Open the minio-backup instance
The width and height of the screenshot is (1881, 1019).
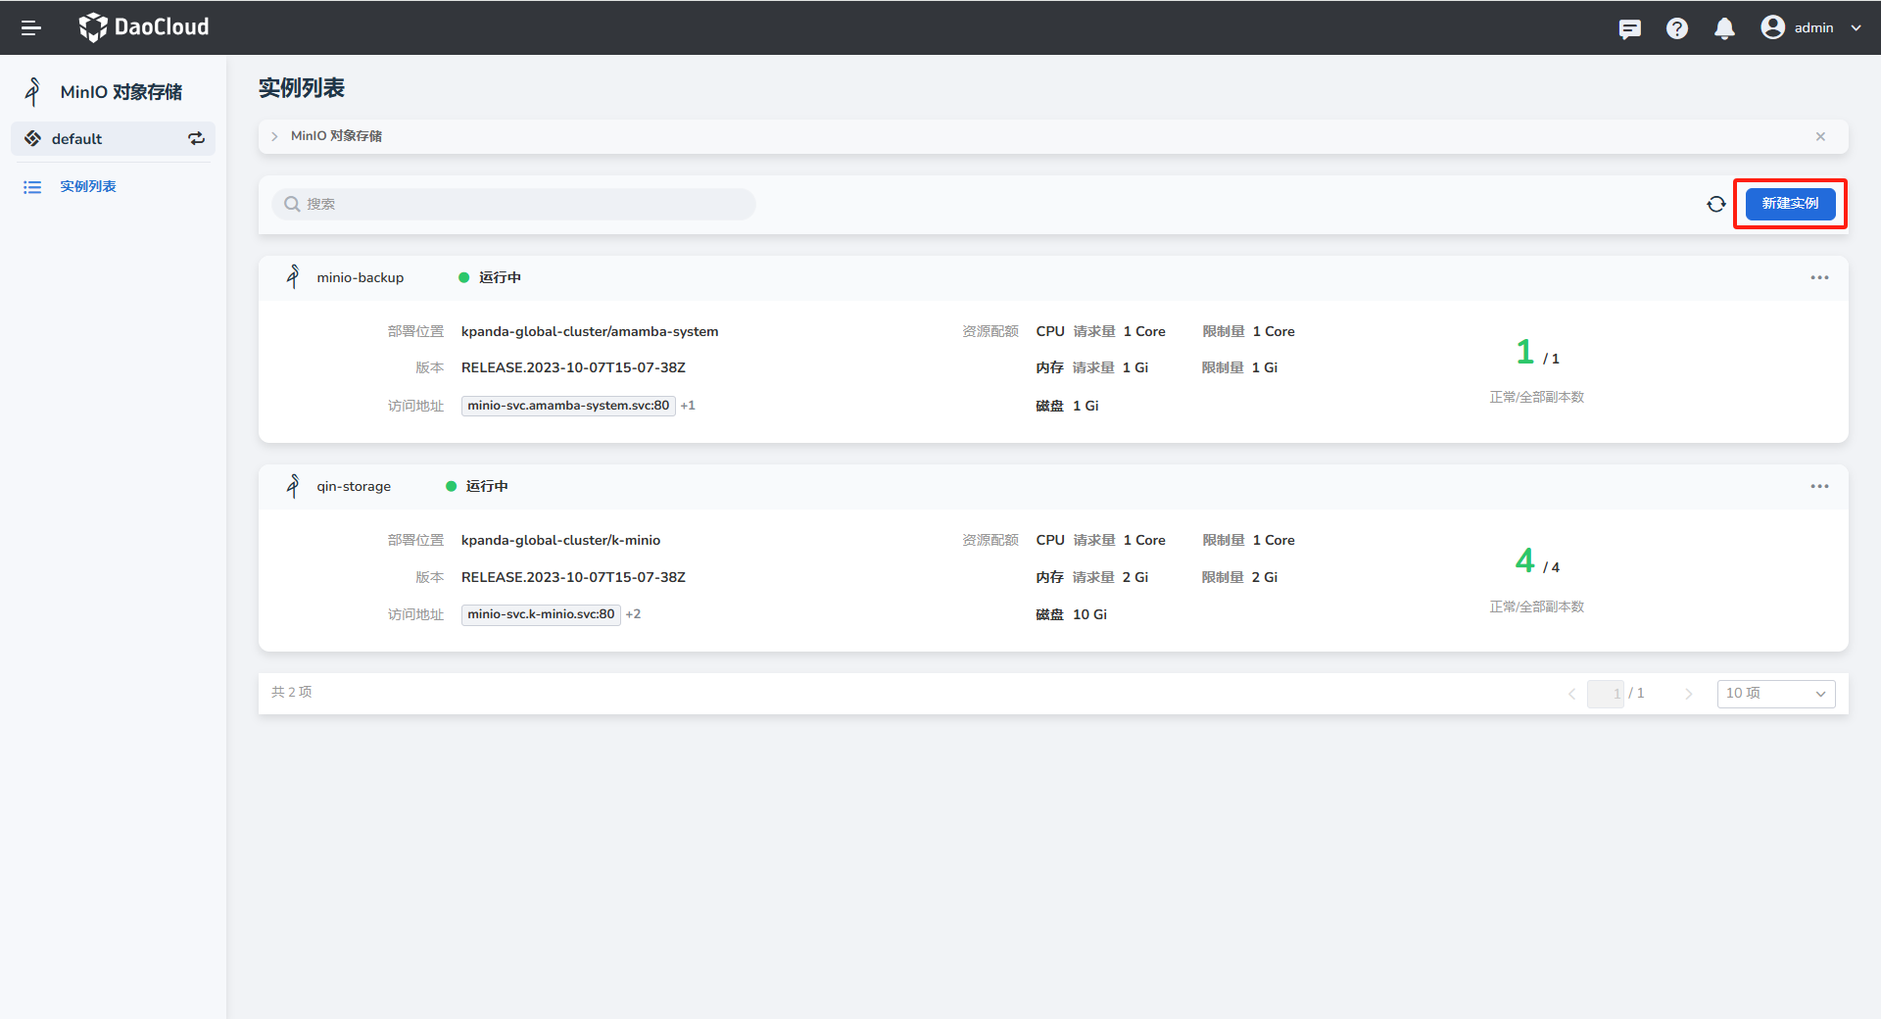point(360,278)
